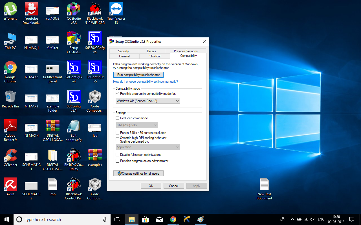Open the Paint app on the taskbar

click(201, 219)
